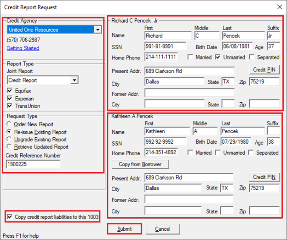Open the Credit Agency dropdown arrow
The image size is (287, 240).
[98, 29]
